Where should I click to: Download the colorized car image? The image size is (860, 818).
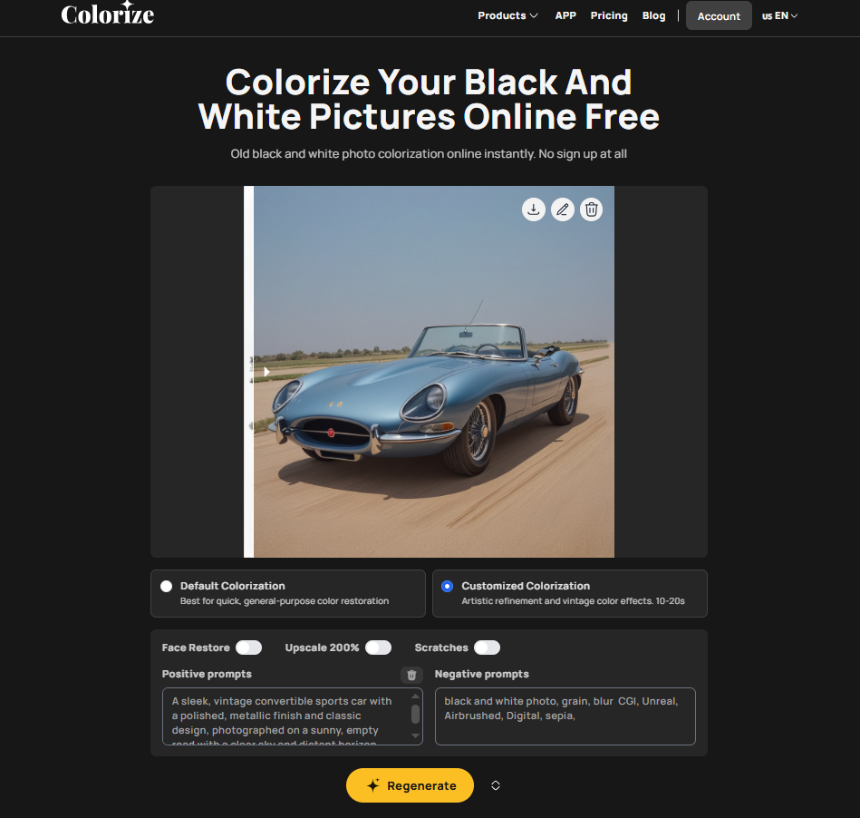click(x=533, y=209)
